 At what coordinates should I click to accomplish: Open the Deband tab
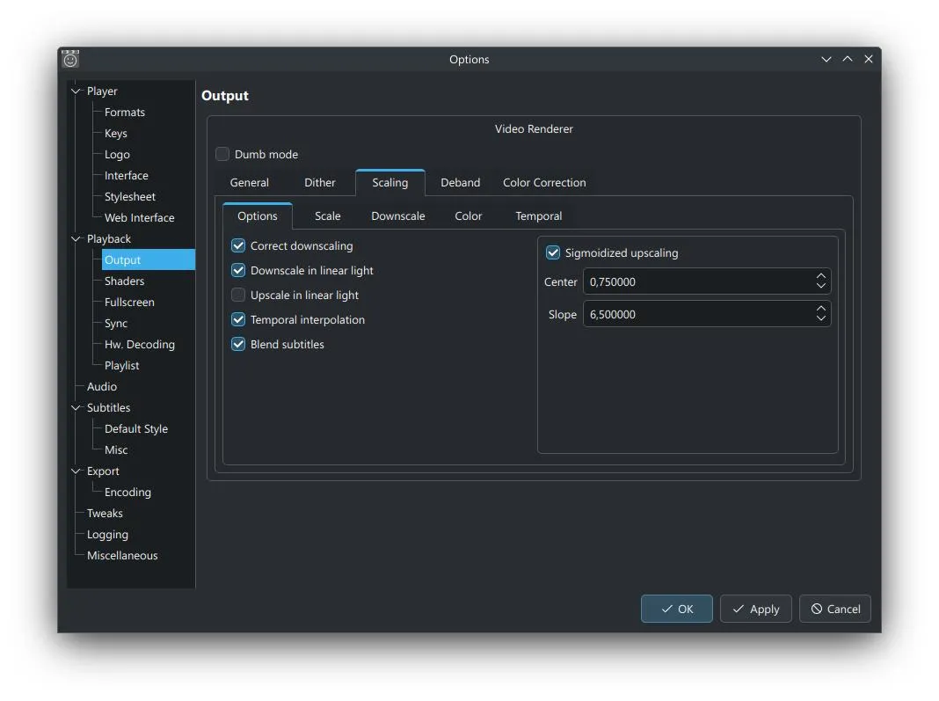point(461,183)
